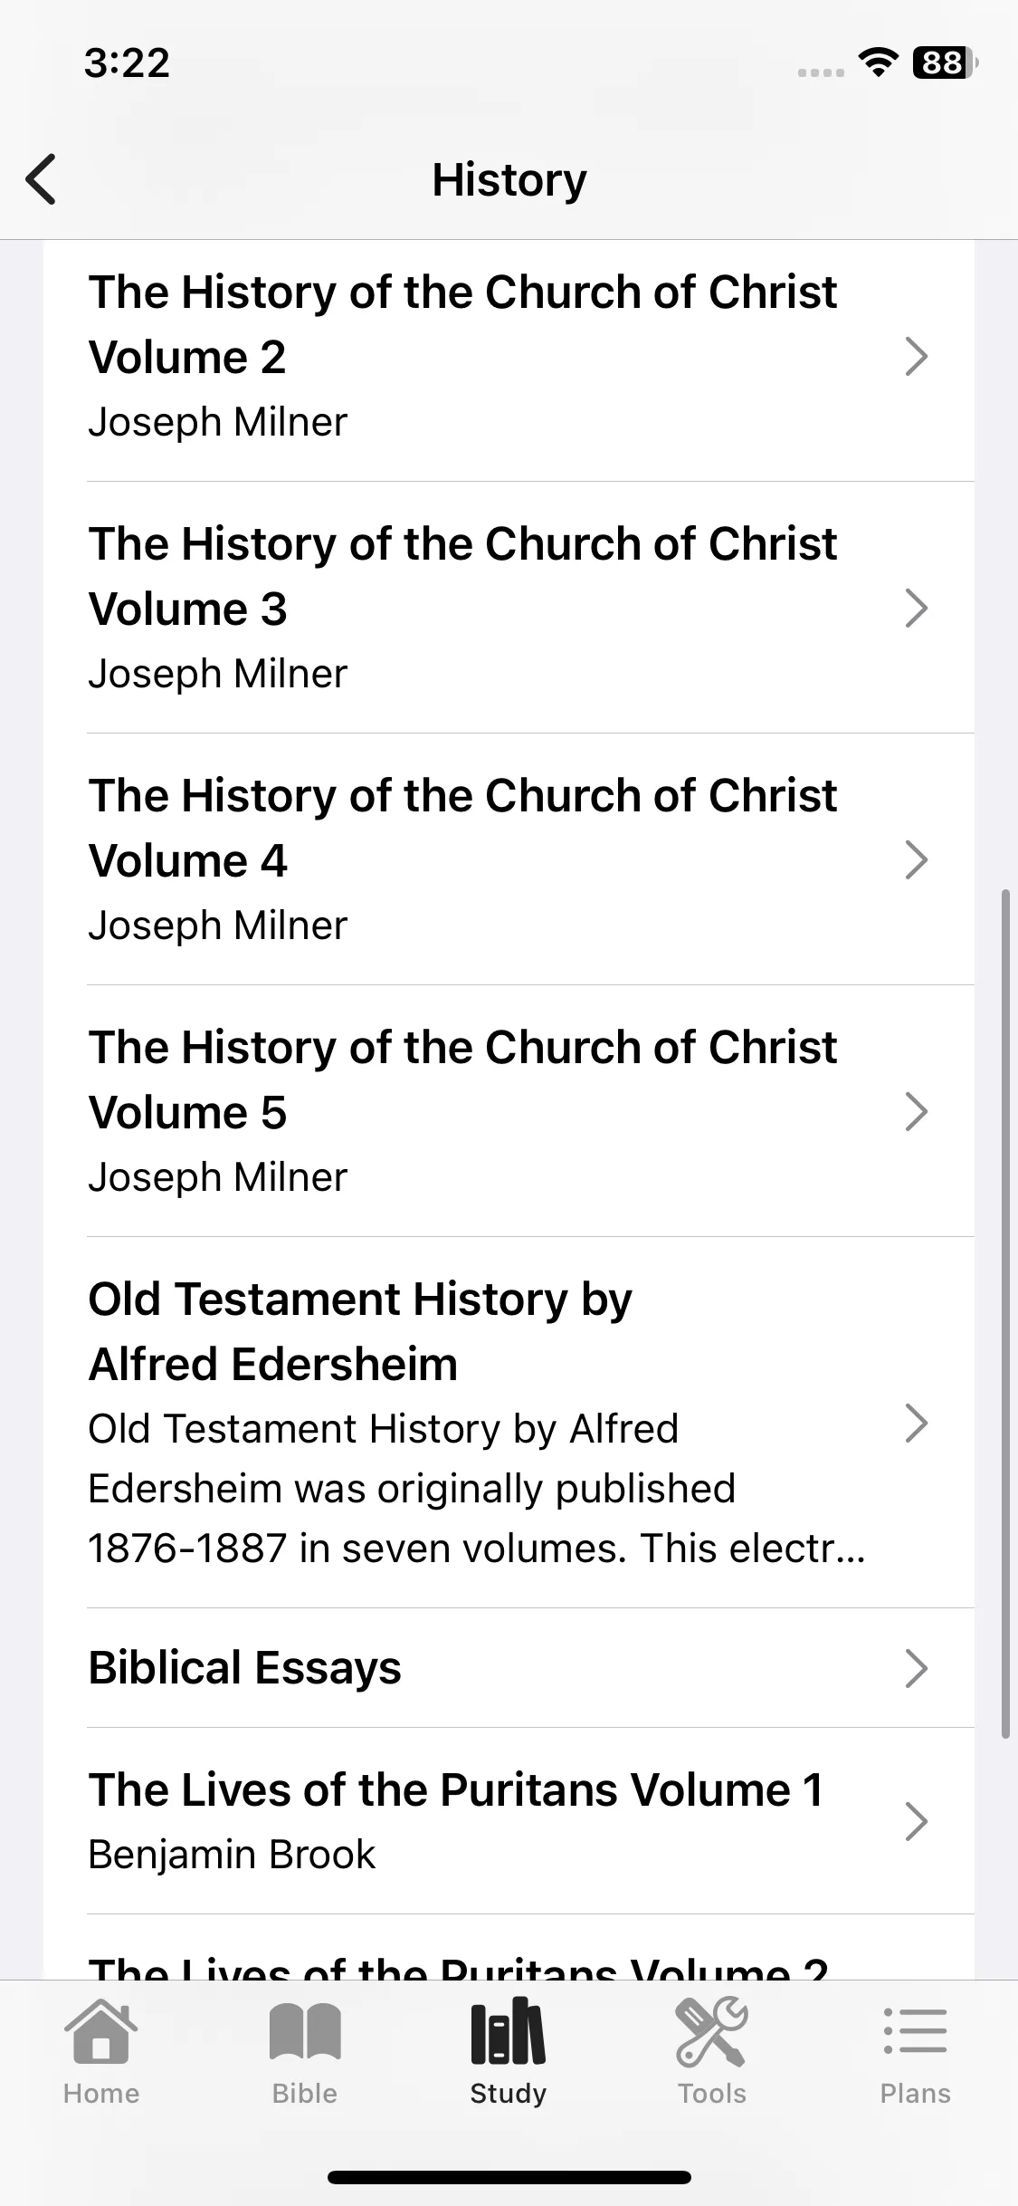
Task: Expand Old Testament History chevron
Action: [917, 1423]
